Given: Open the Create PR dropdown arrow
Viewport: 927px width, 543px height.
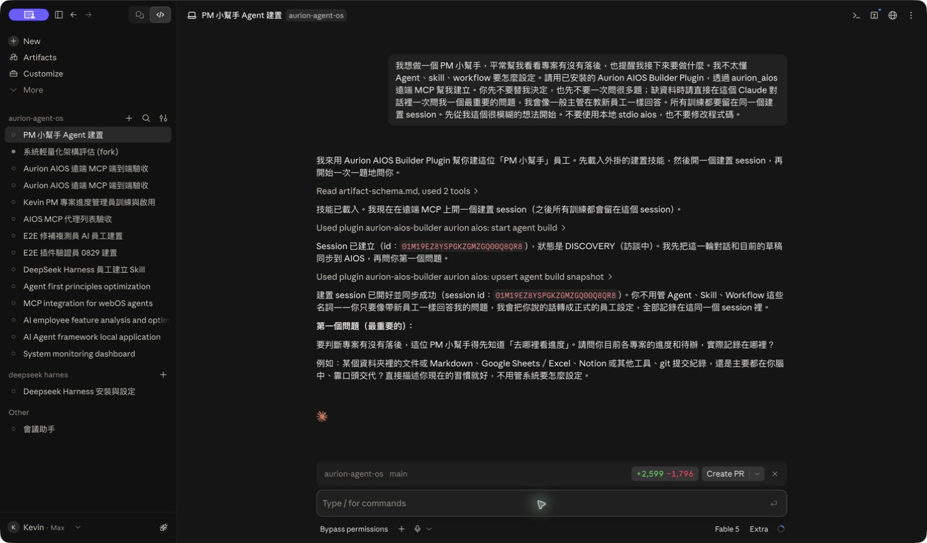Looking at the screenshot, I should pyautogui.click(x=757, y=474).
